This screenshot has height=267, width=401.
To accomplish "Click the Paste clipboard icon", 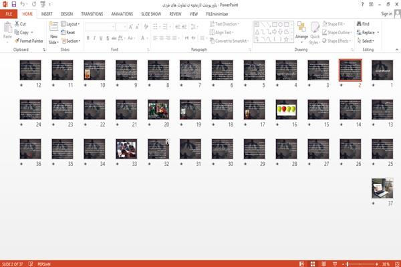I will pyautogui.click(x=7, y=27).
